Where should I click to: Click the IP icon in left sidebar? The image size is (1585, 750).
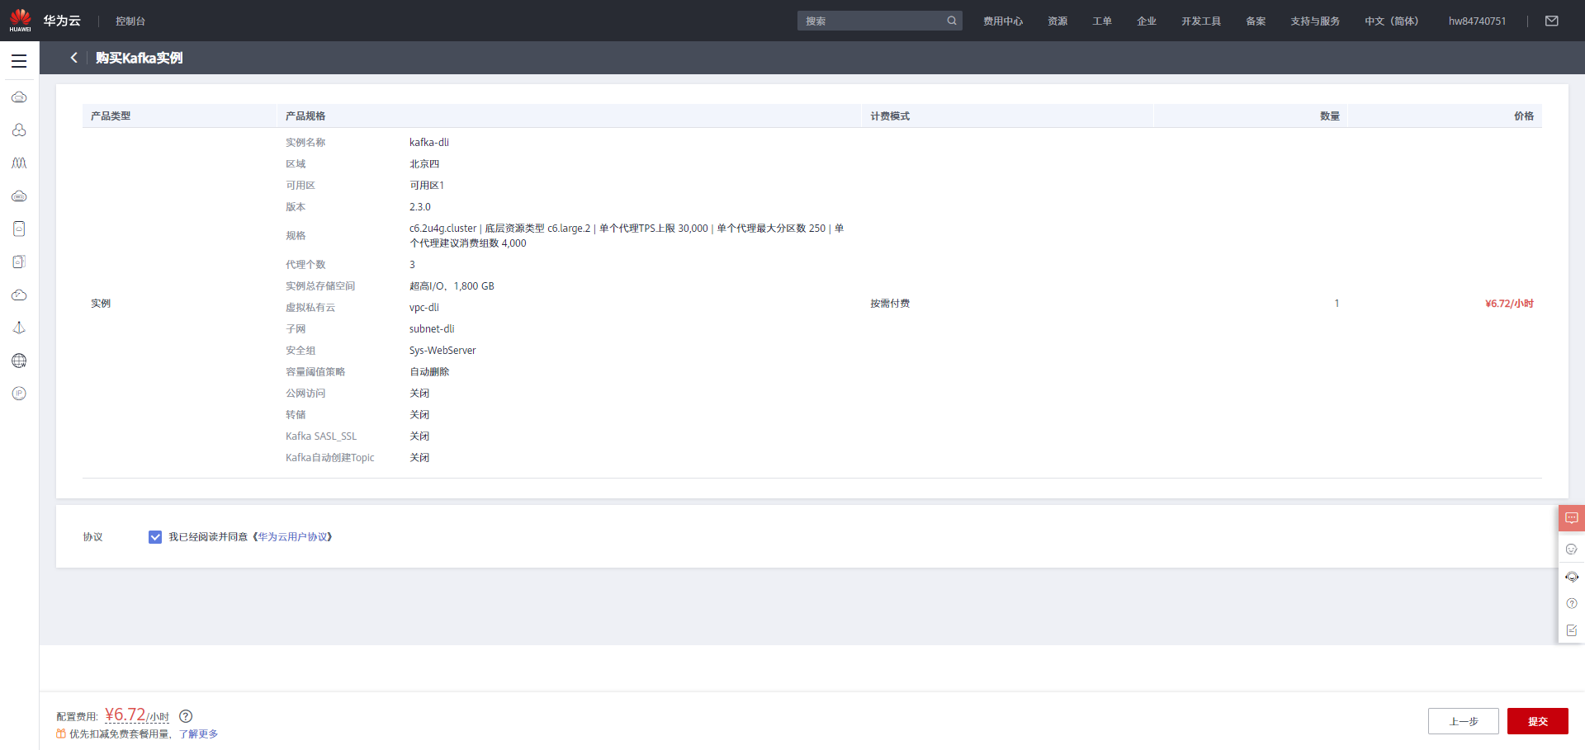(19, 394)
